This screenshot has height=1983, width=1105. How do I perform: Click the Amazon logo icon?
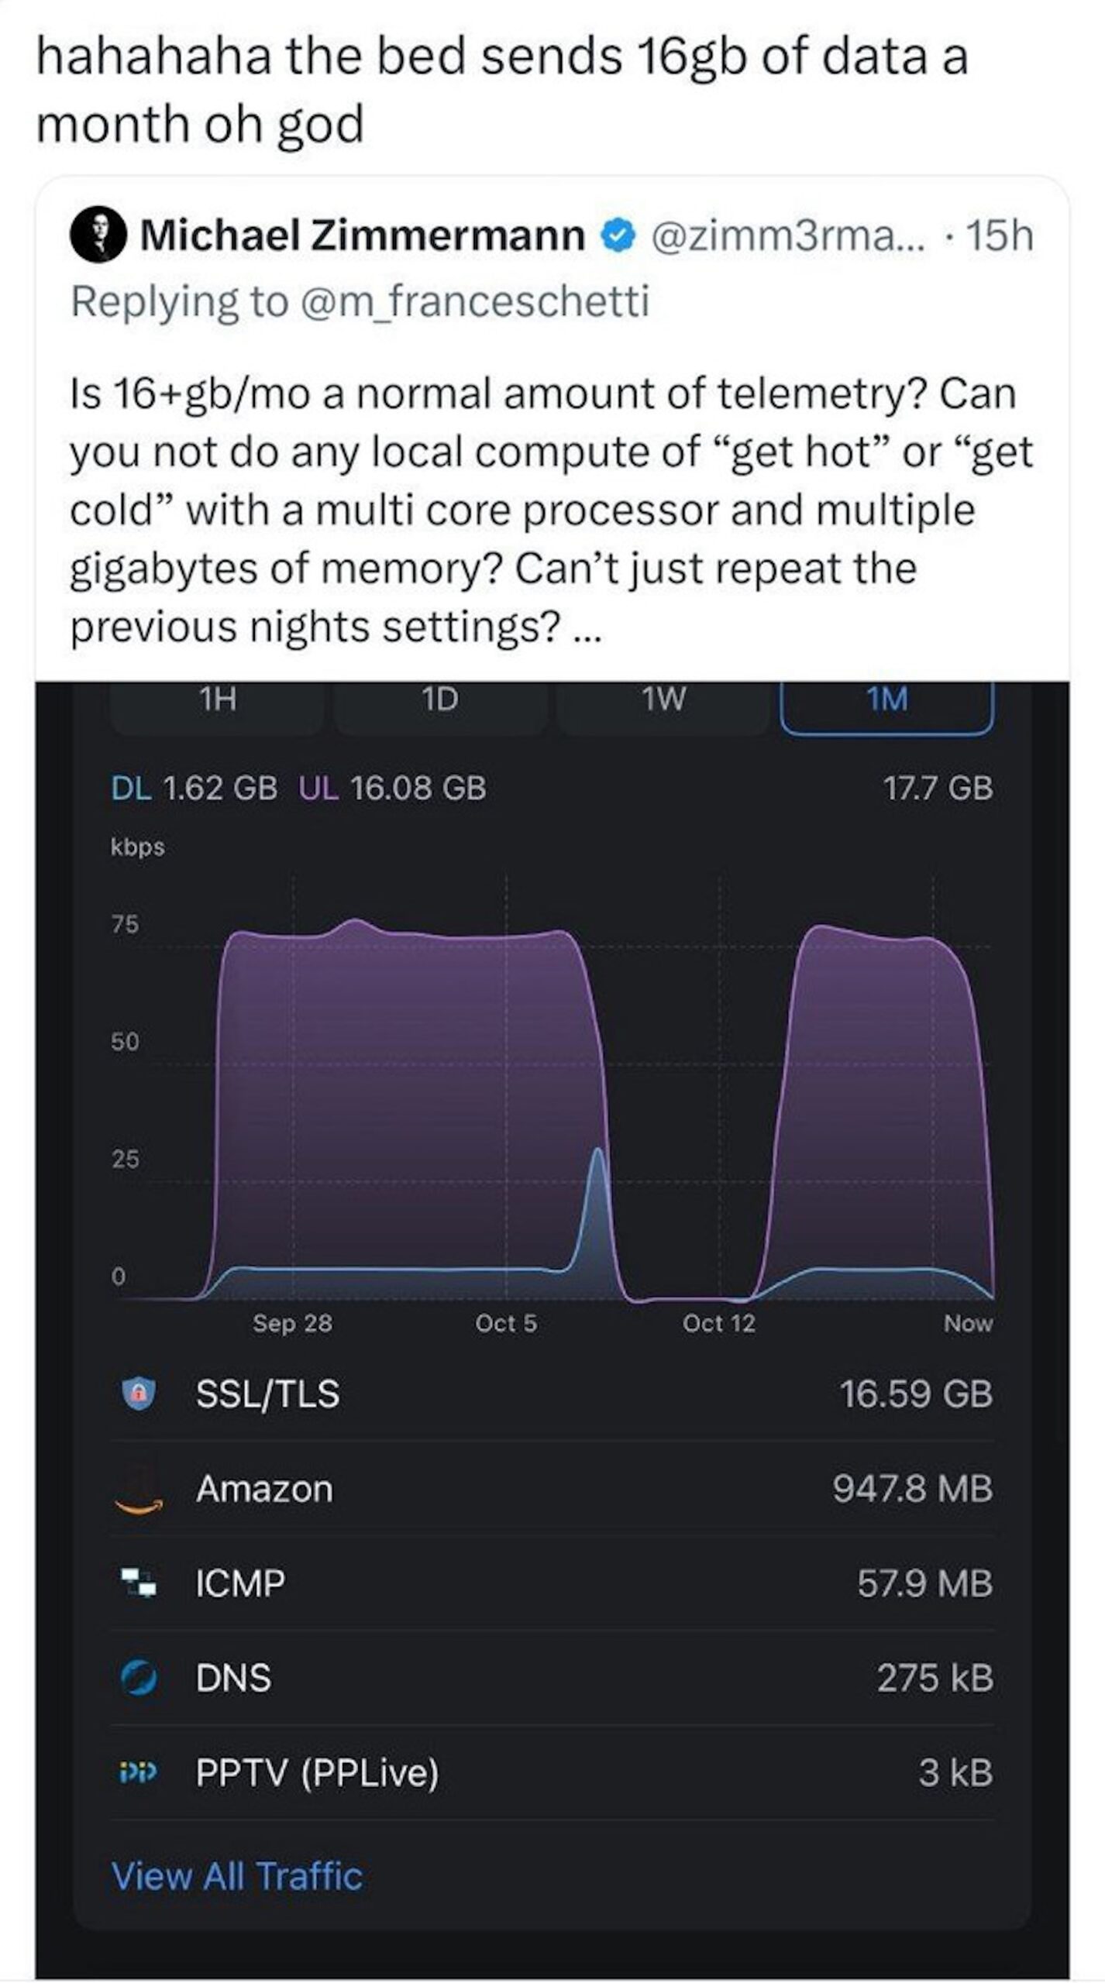pos(138,1493)
